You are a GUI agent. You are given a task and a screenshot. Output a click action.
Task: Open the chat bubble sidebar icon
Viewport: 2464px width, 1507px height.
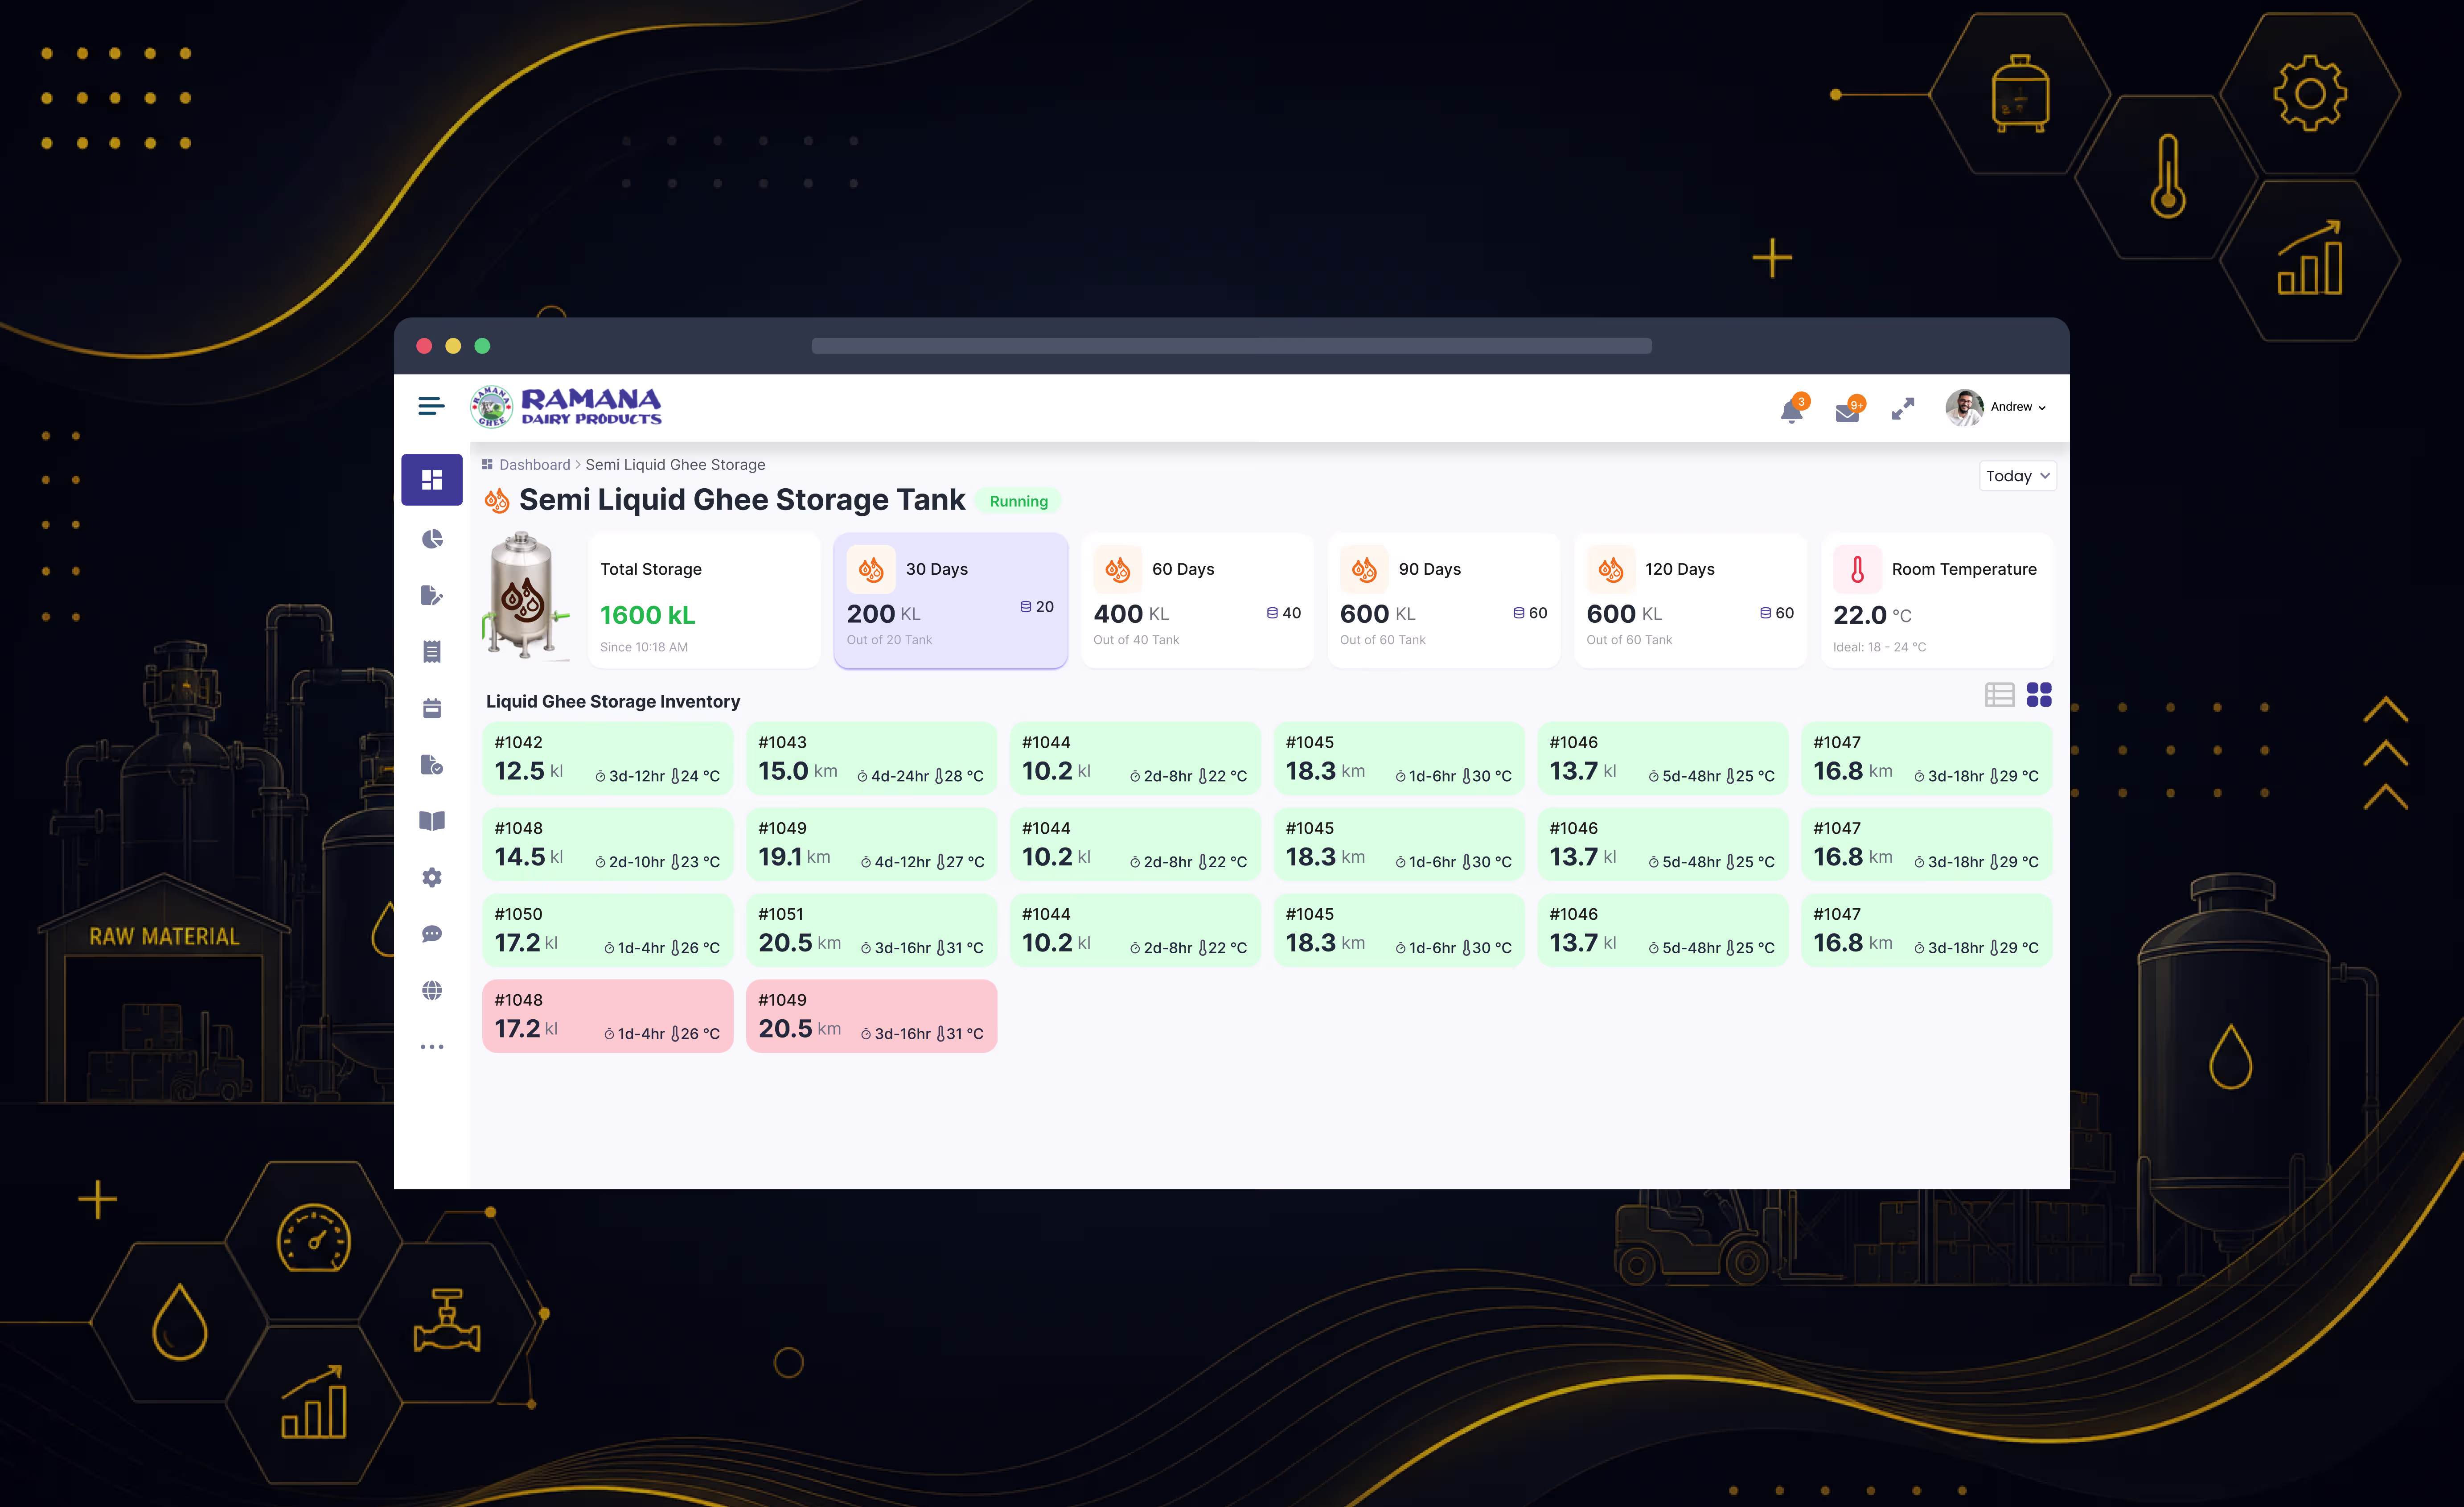point(432,934)
